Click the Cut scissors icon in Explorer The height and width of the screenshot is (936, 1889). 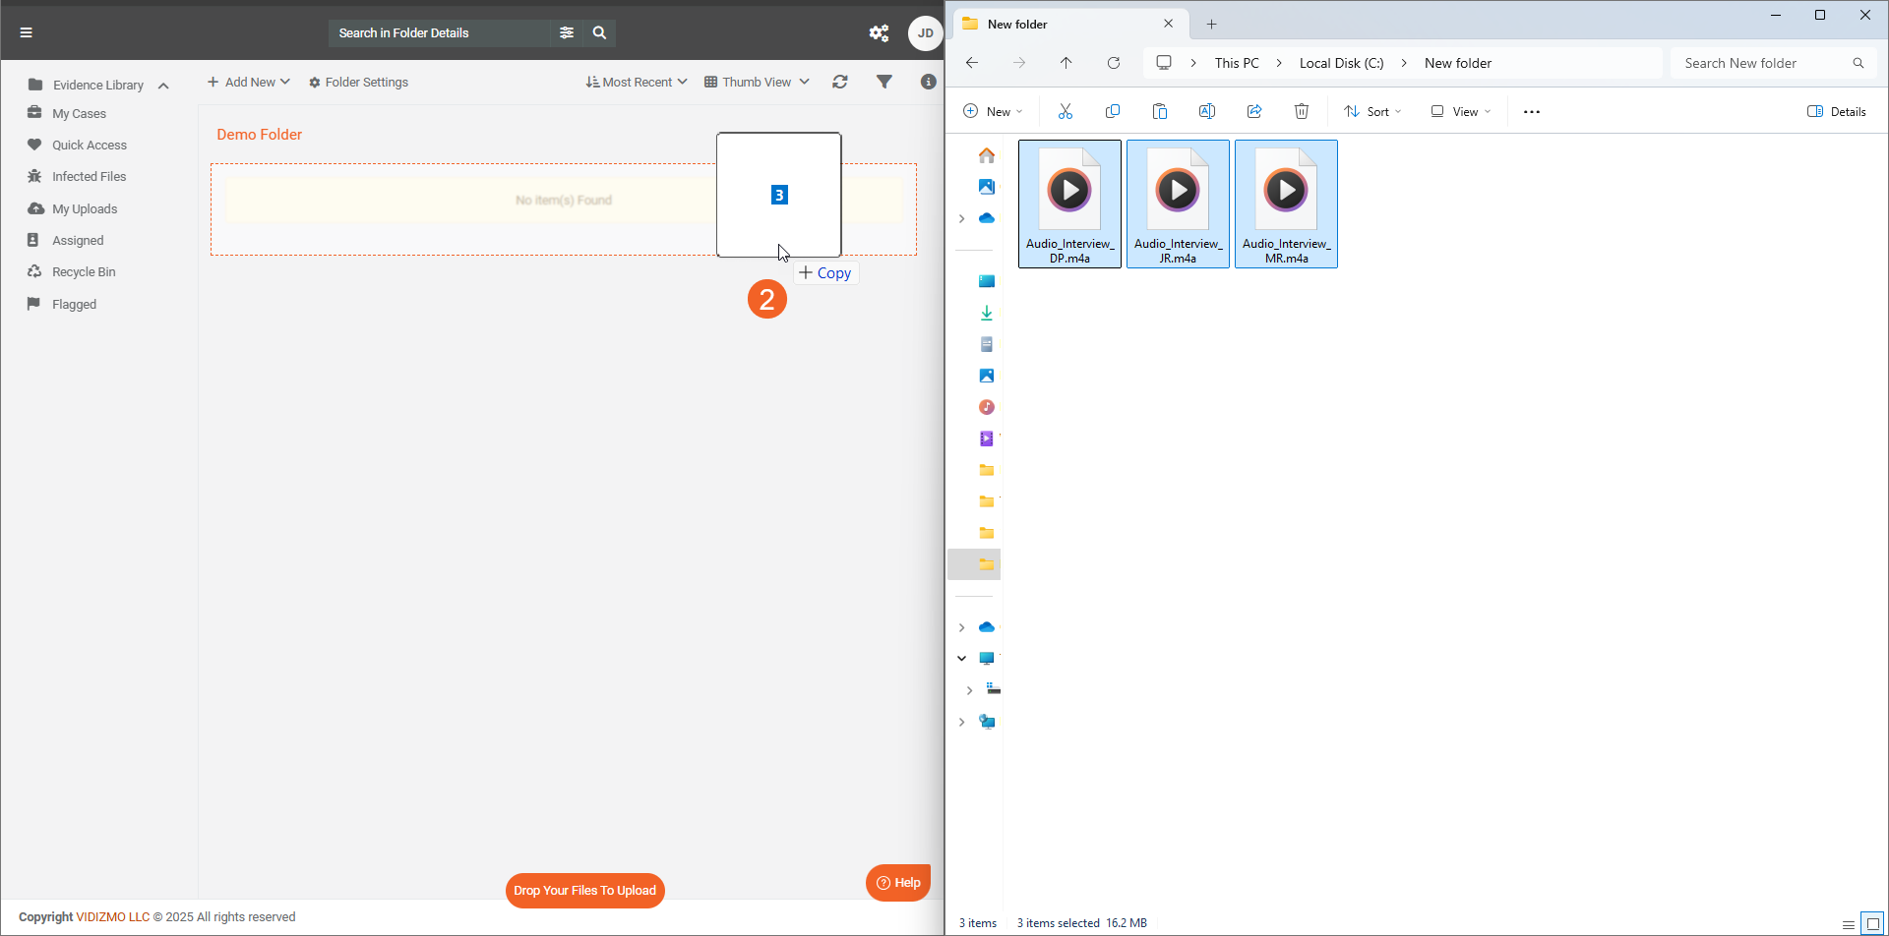click(1065, 112)
